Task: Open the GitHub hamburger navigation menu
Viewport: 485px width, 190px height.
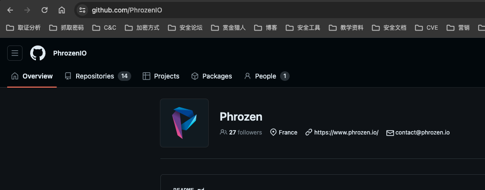Action: (15, 53)
